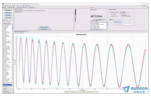151x96 pixels.
Task: Switch to the Parameters tab
Action: click(x=21, y=11)
